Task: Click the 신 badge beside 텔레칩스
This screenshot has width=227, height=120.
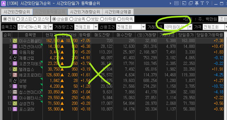Action: coord(15,69)
